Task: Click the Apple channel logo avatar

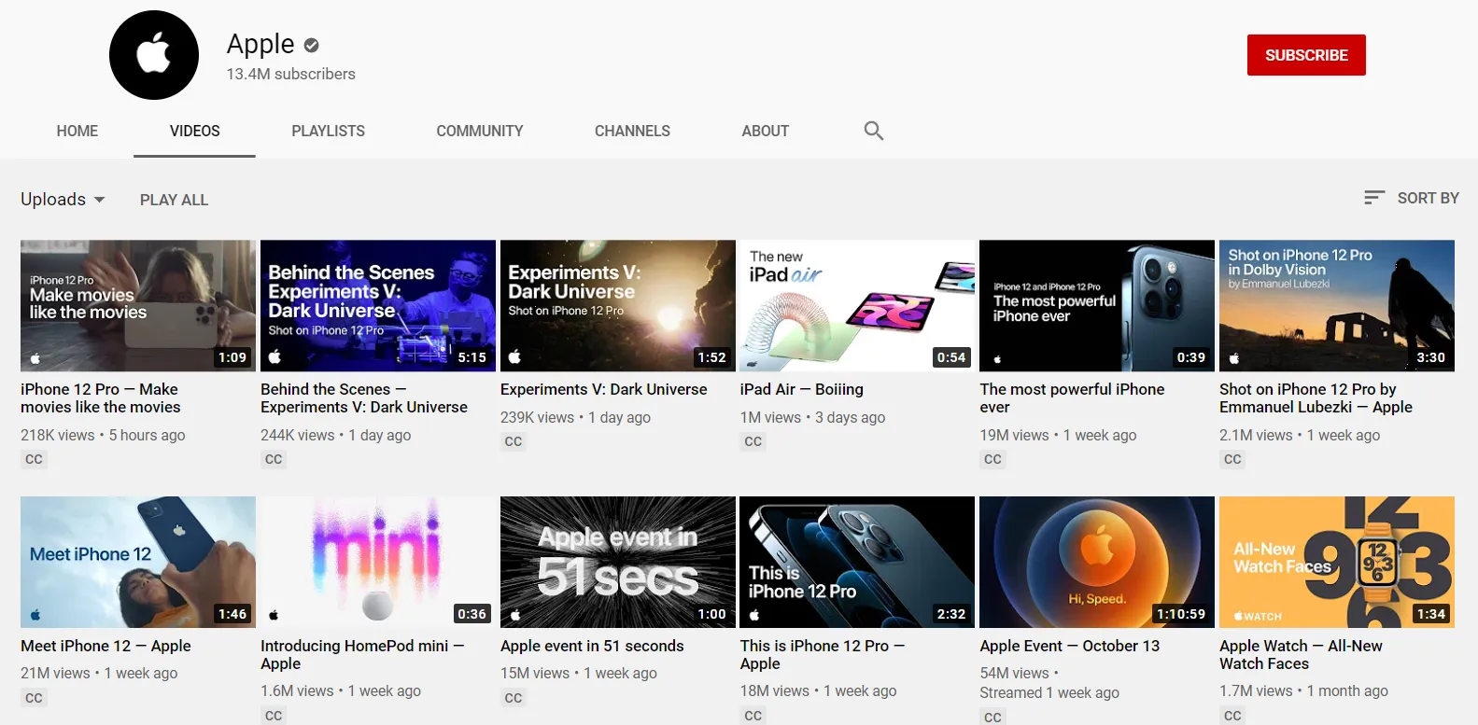Action: 154,55
